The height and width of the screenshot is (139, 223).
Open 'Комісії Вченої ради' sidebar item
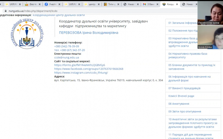193,96
